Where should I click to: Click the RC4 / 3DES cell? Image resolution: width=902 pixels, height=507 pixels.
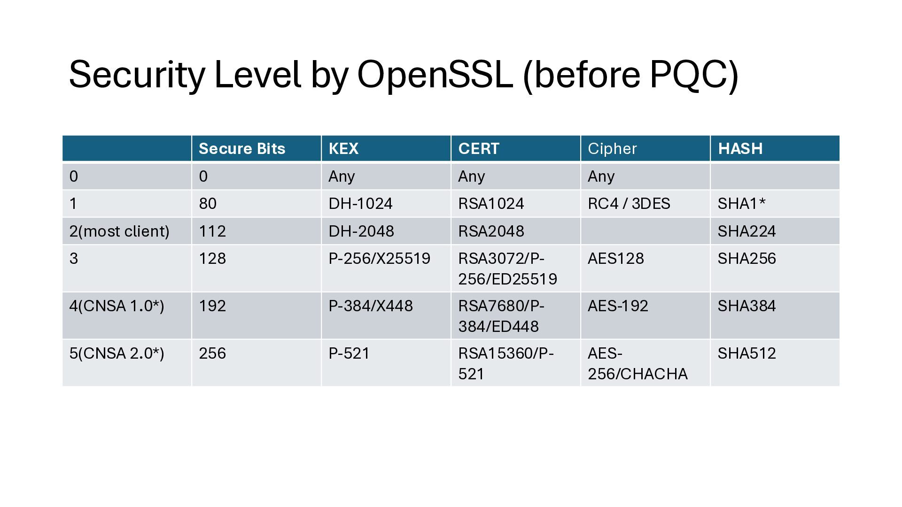tap(629, 204)
